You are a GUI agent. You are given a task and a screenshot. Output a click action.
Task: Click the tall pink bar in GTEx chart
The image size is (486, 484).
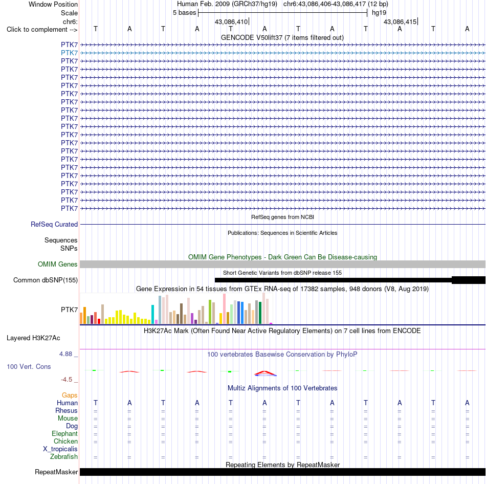click(224, 309)
